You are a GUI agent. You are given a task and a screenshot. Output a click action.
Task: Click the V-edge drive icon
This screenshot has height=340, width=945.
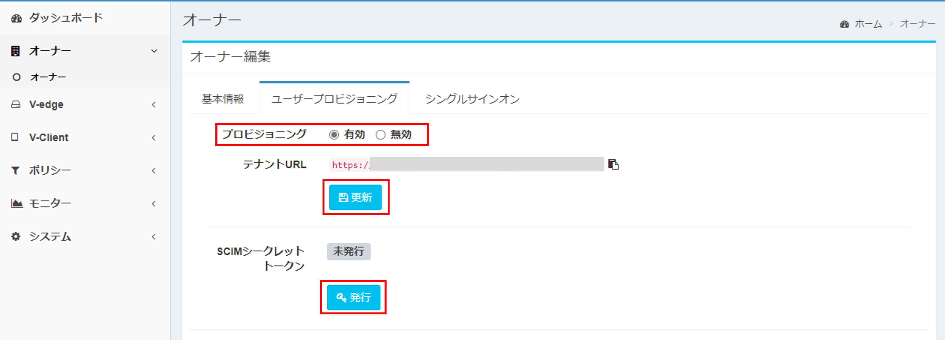(x=15, y=105)
